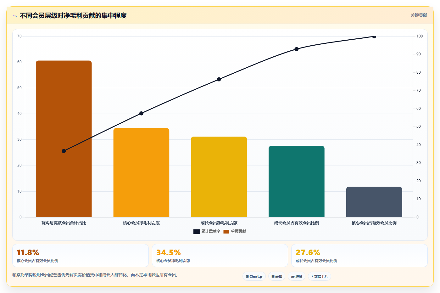
Task: Click the x-axis label 成长会员净毛利贡献
Action: point(219,223)
